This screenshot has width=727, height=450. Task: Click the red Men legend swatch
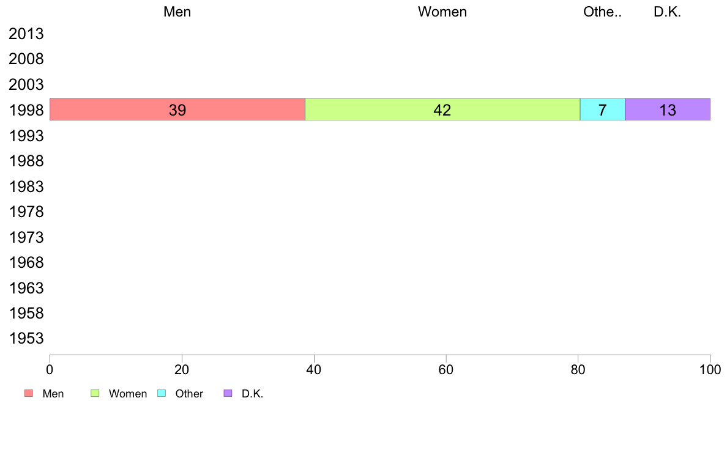(29, 394)
